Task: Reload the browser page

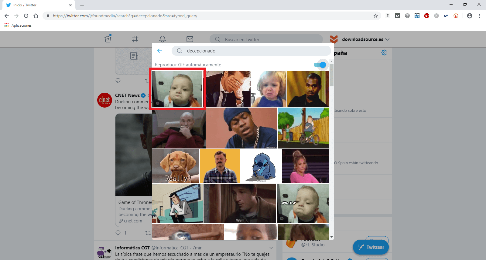Action: click(x=26, y=16)
